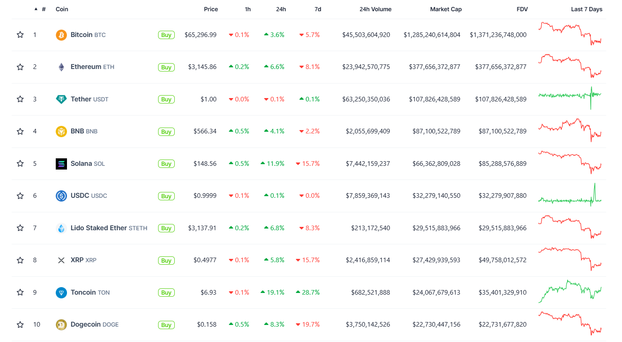Click the Solana logo icon
The width and height of the screenshot is (622, 342).
tap(61, 164)
